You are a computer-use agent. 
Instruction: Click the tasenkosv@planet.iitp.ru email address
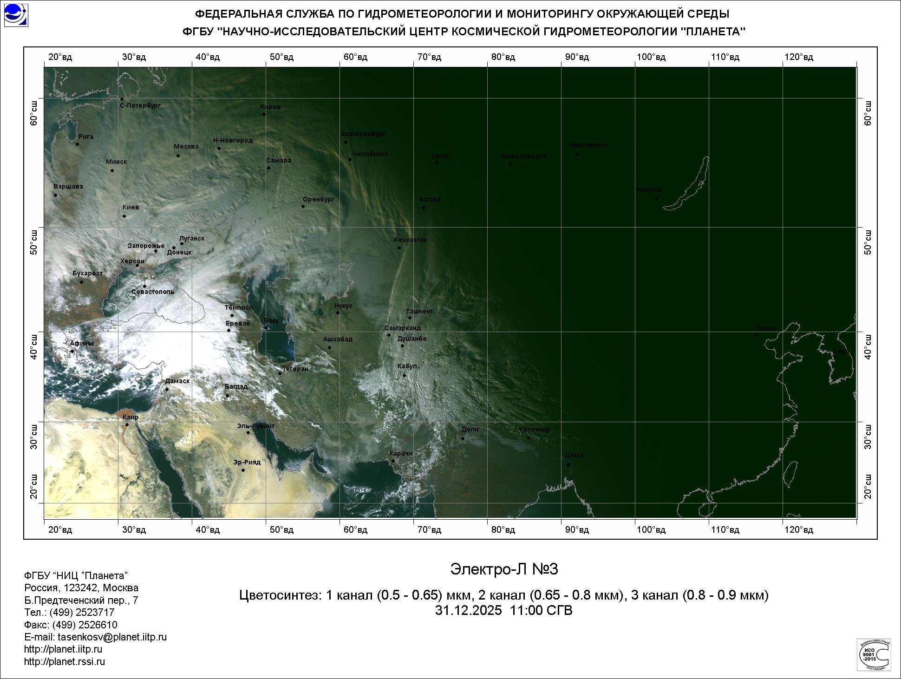point(112,637)
